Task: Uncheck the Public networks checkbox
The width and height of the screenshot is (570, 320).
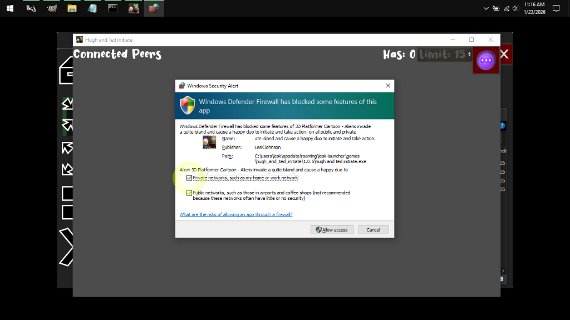Action: click(189, 193)
